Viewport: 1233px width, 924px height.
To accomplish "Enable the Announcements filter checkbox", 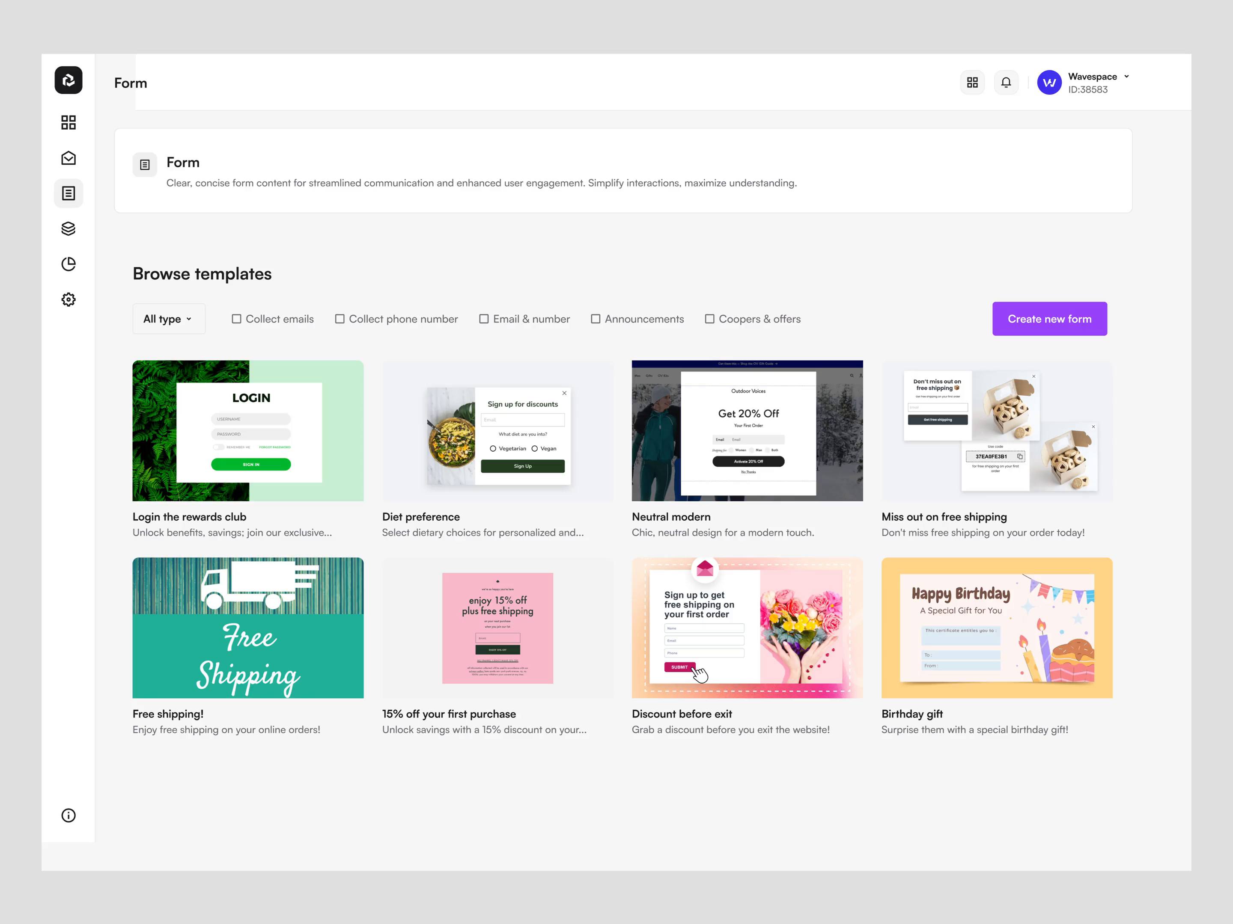I will coord(596,319).
